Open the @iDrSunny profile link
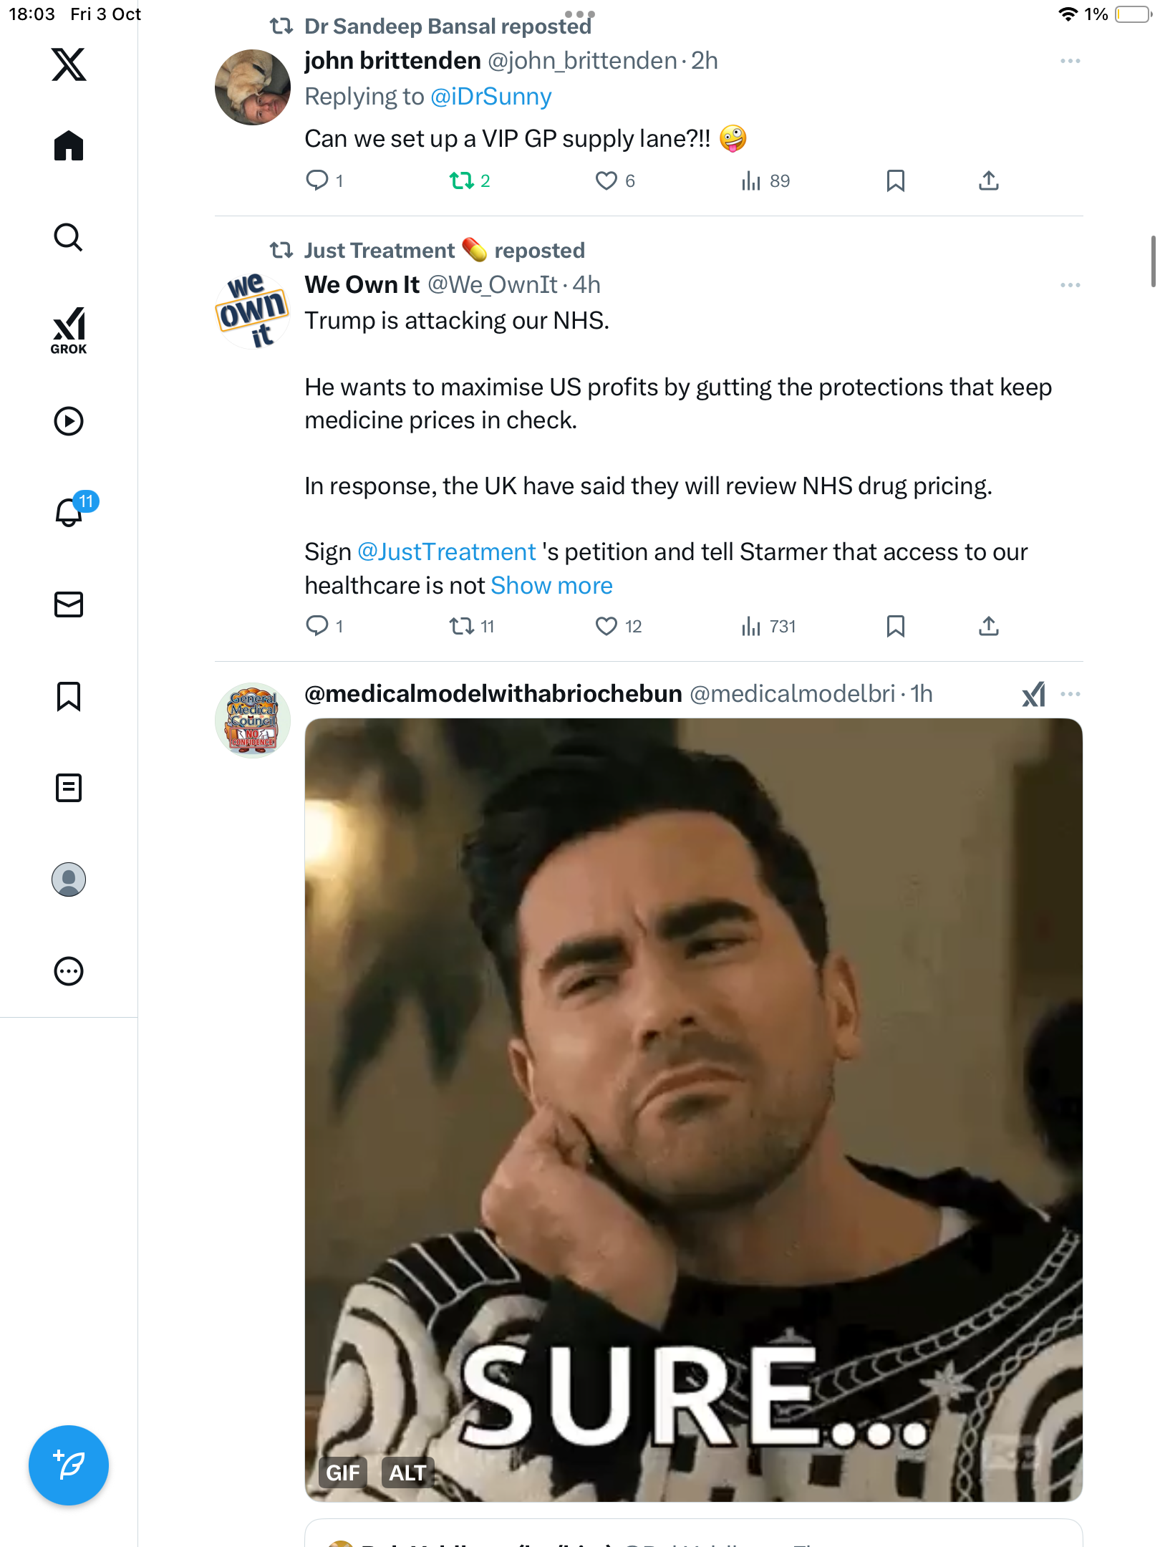The height and width of the screenshot is (1547, 1160). click(x=491, y=97)
